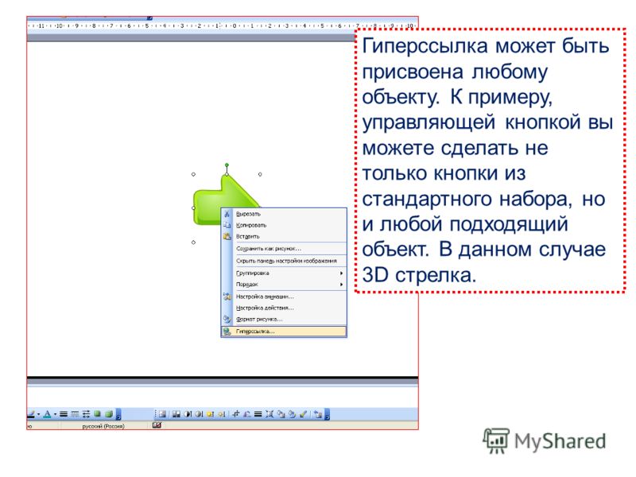Open the Arrow Style icon
Screen dimensions: 636x477
(86, 414)
